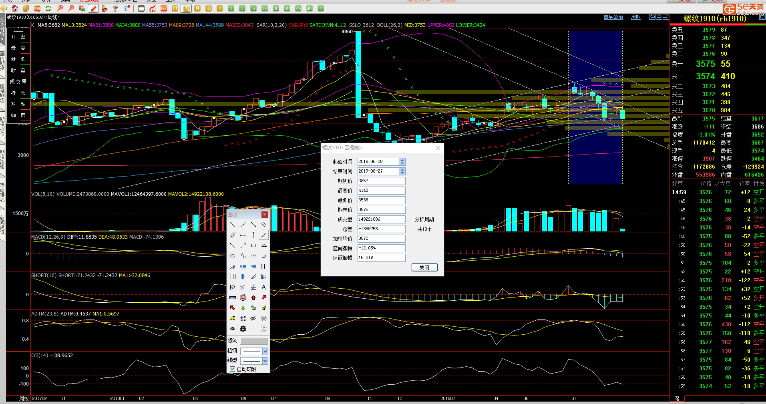Toggle 自动吸附 auto-snap checkbox
Screen dimensions: 766x404
point(233,369)
